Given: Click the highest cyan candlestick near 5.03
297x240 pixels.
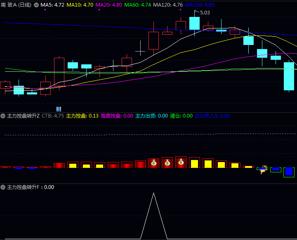Looking at the screenshot, I should (x=195, y=24).
